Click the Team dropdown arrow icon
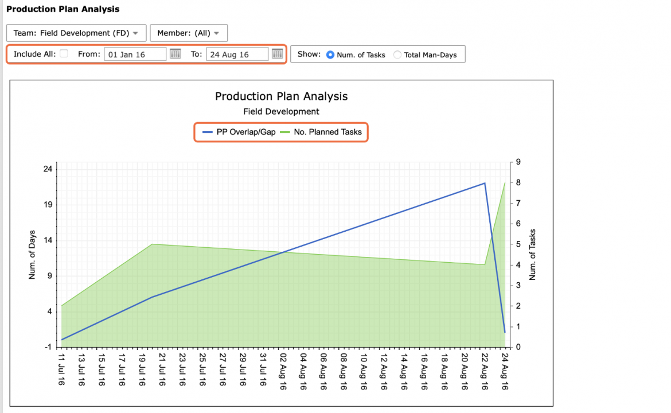This screenshot has height=413, width=671. (x=135, y=33)
